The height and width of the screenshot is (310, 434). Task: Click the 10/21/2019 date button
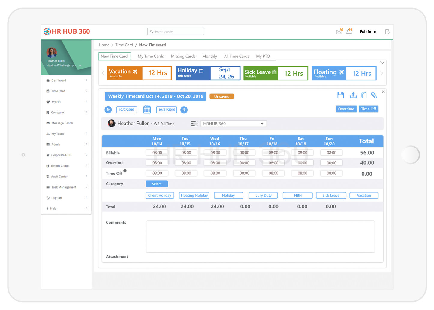coord(167,110)
